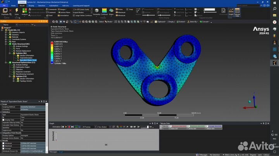279x156 pixels.
Task: Open the Select By toolbar dropdown
Action: click(x=192, y=22)
